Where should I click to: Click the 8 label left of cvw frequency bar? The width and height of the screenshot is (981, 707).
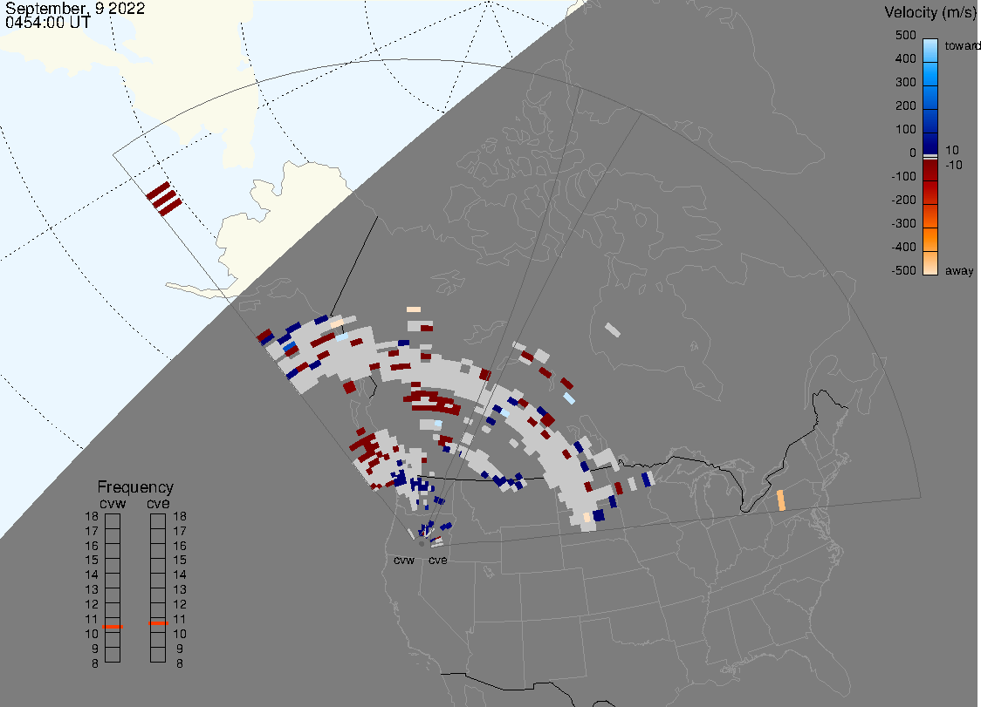click(95, 664)
